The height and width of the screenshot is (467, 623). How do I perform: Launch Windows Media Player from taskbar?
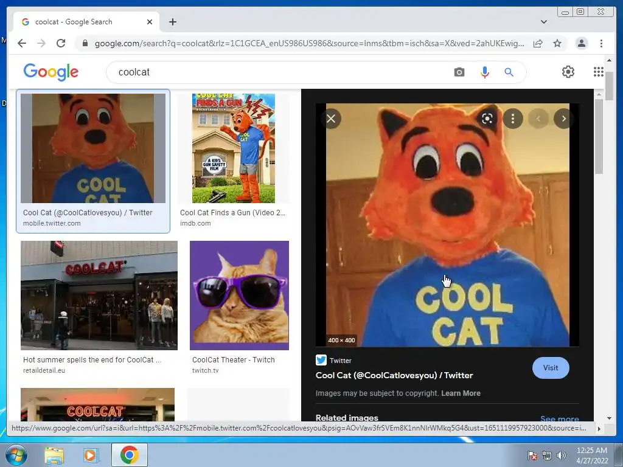point(91,455)
